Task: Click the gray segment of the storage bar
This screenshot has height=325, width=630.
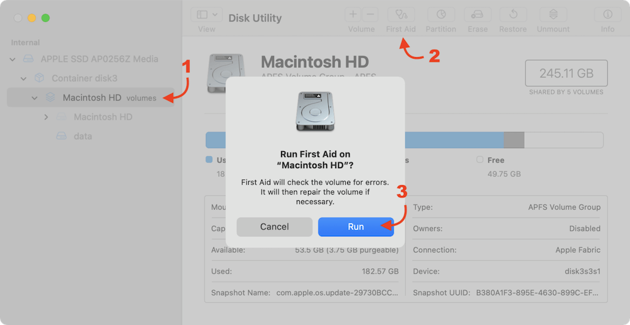Action: point(514,140)
